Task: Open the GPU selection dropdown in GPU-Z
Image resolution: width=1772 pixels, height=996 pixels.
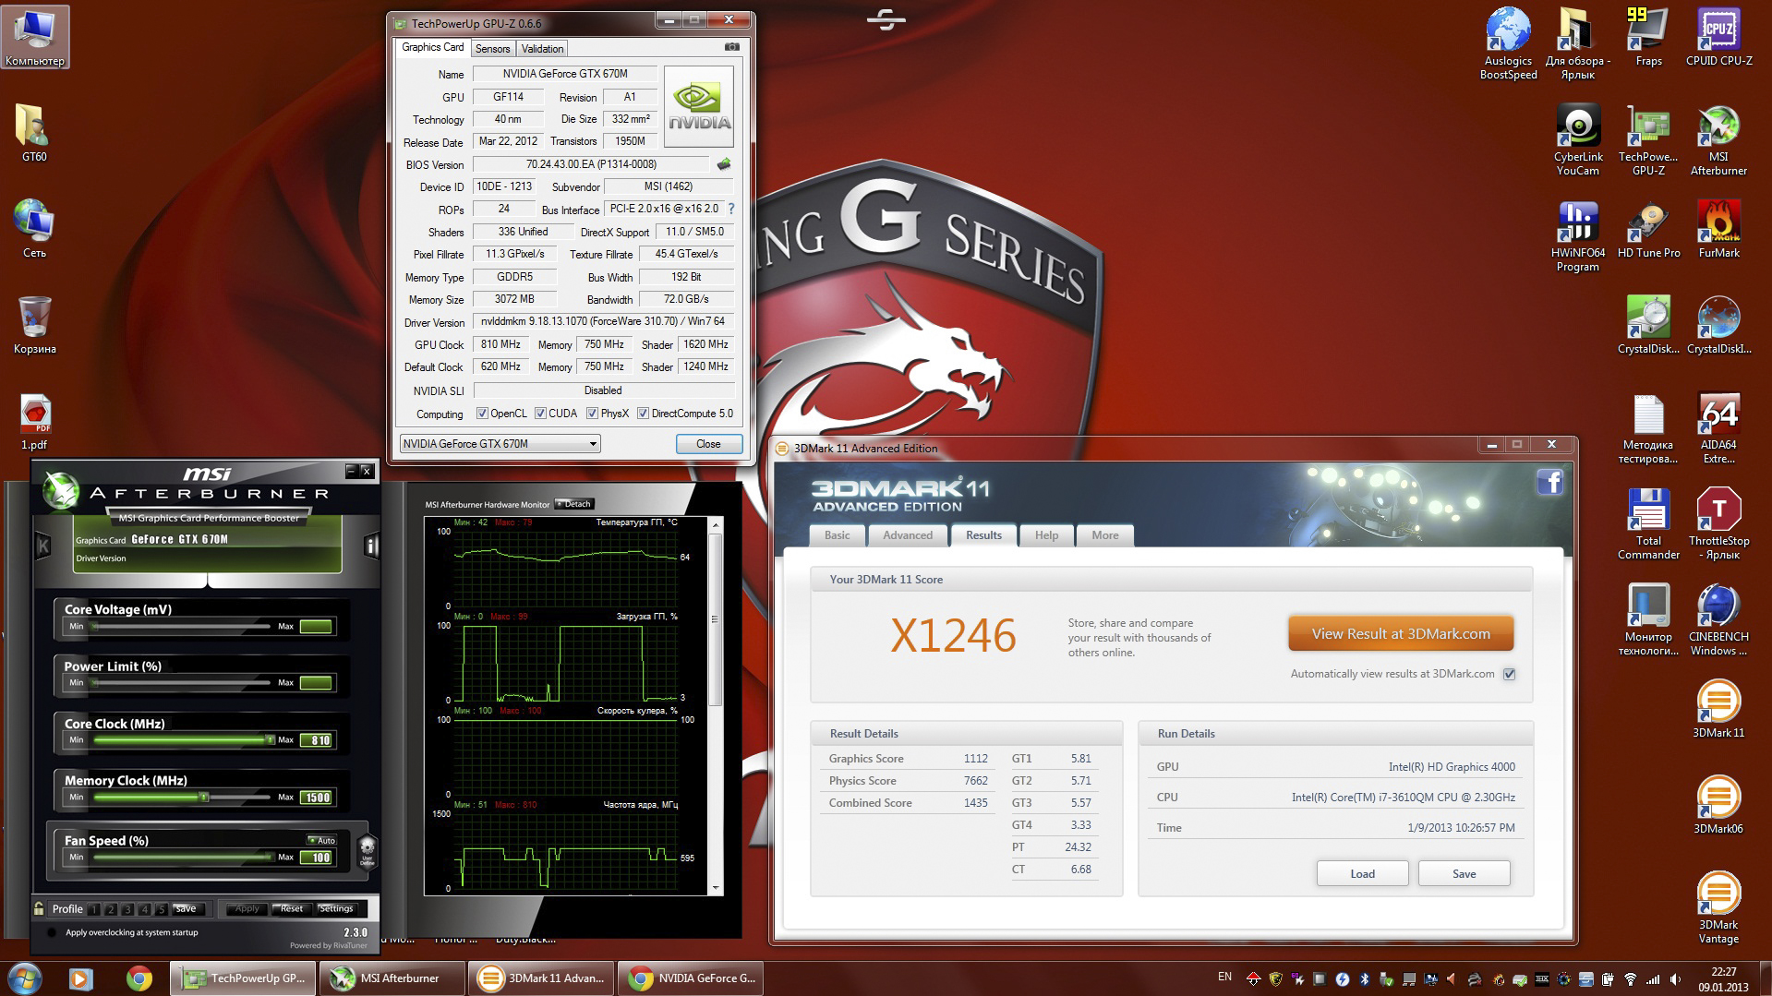Action: tap(500, 444)
